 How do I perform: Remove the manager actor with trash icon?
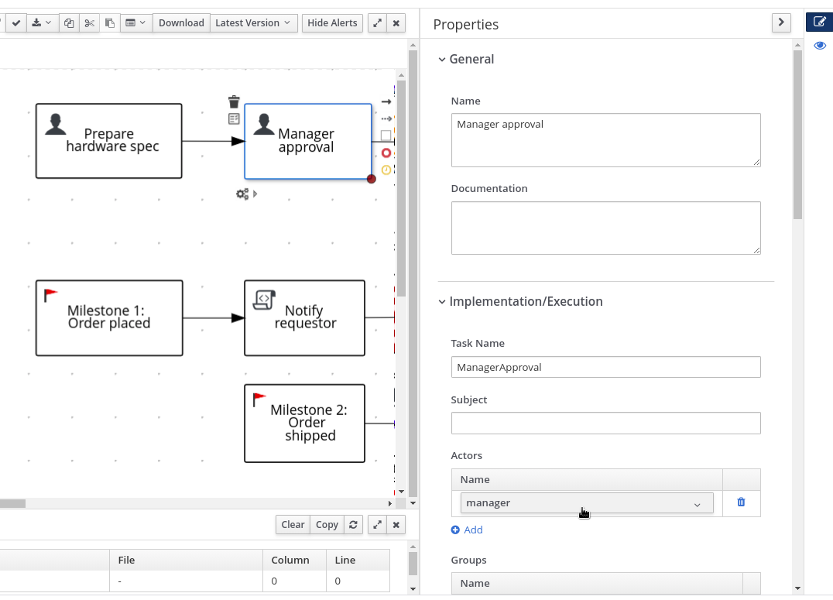coord(741,502)
